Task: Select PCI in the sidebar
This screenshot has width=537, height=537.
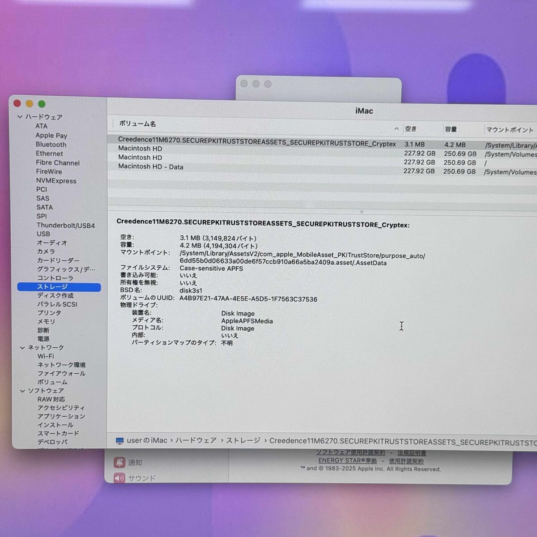Action: [42, 189]
